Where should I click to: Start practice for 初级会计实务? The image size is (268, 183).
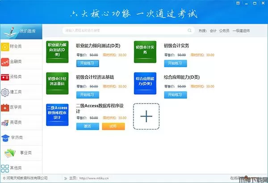click(x=176, y=63)
